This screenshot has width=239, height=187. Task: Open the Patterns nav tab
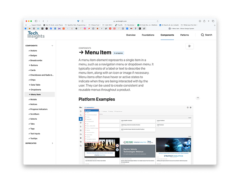tap(184, 35)
